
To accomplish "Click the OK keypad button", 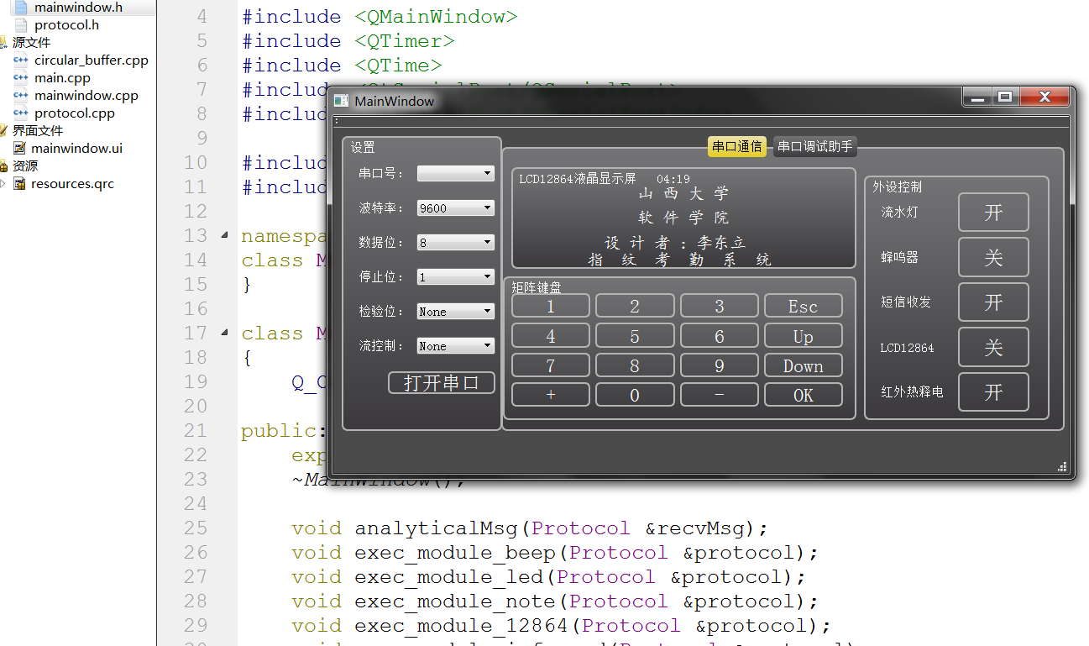I will (x=803, y=395).
